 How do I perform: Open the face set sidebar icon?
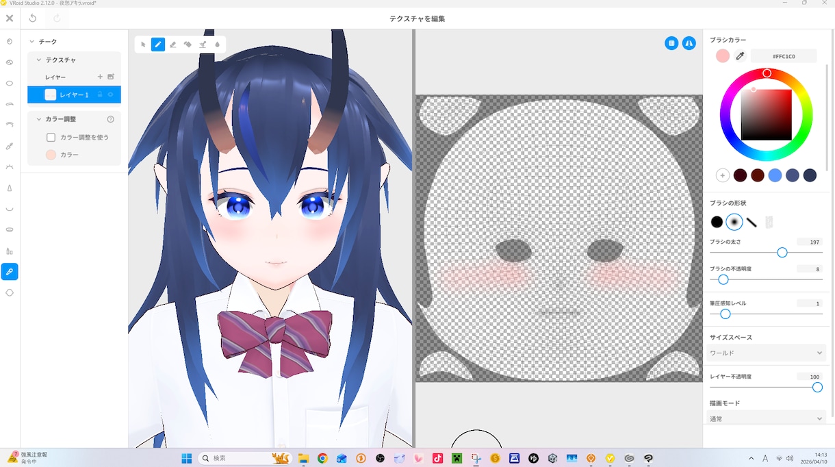[10, 42]
